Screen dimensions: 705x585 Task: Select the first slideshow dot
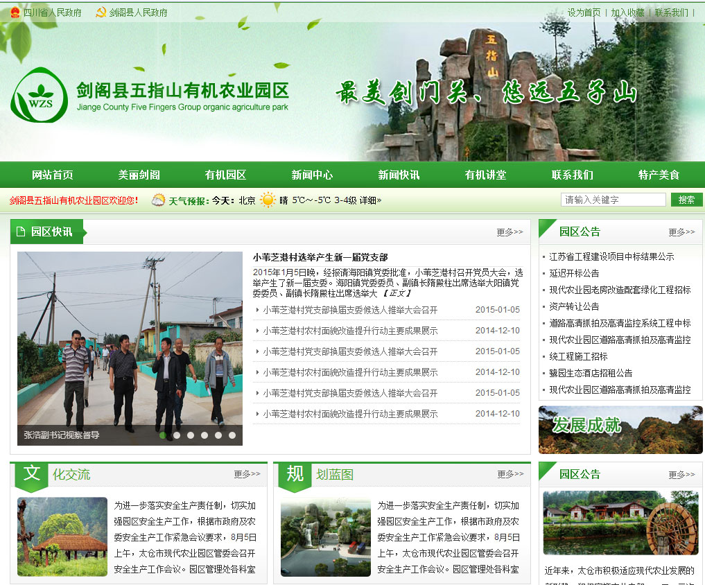tap(163, 435)
